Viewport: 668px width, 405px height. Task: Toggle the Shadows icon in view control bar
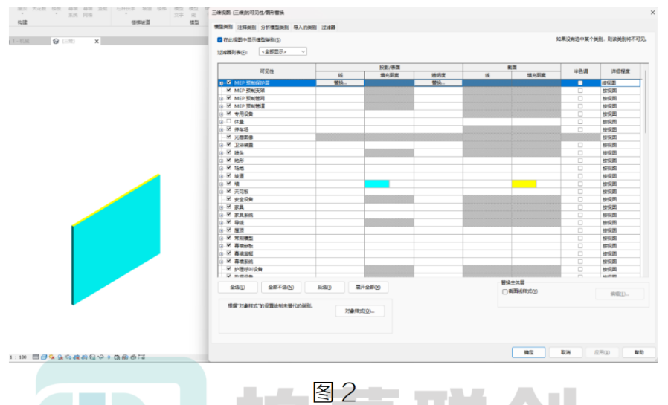pyautogui.click(x=60, y=357)
